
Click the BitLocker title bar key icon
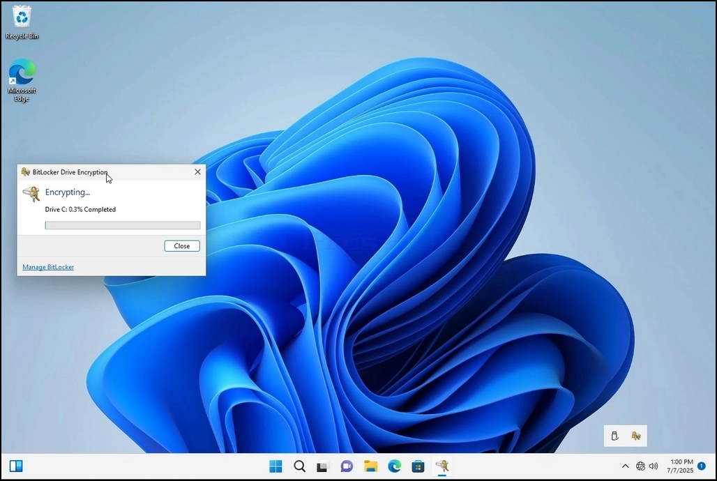26,172
